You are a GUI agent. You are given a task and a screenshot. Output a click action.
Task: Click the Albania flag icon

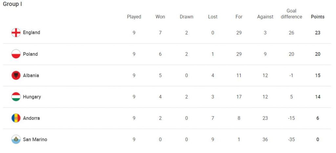point(16,75)
